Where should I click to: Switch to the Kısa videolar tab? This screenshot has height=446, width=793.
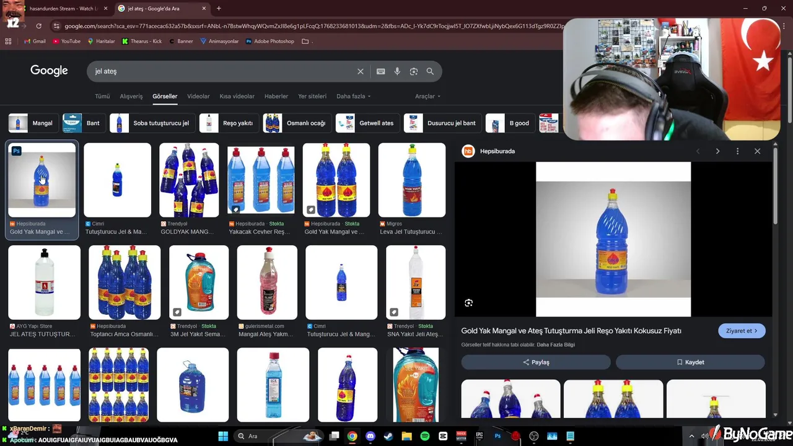coord(237,97)
